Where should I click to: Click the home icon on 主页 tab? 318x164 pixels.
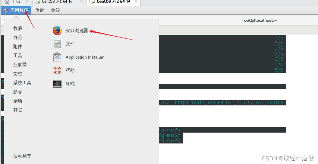pyautogui.click(x=7, y=2)
